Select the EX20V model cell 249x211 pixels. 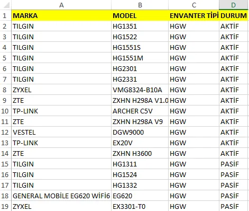pyautogui.click(x=140, y=143)
